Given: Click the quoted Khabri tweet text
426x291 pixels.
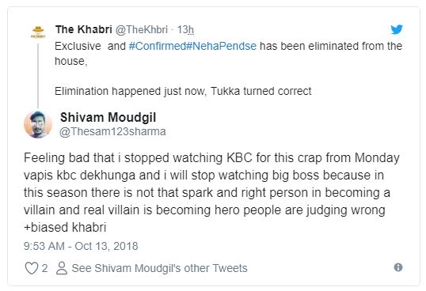Looking at the screenshot, I should [228, 69].
